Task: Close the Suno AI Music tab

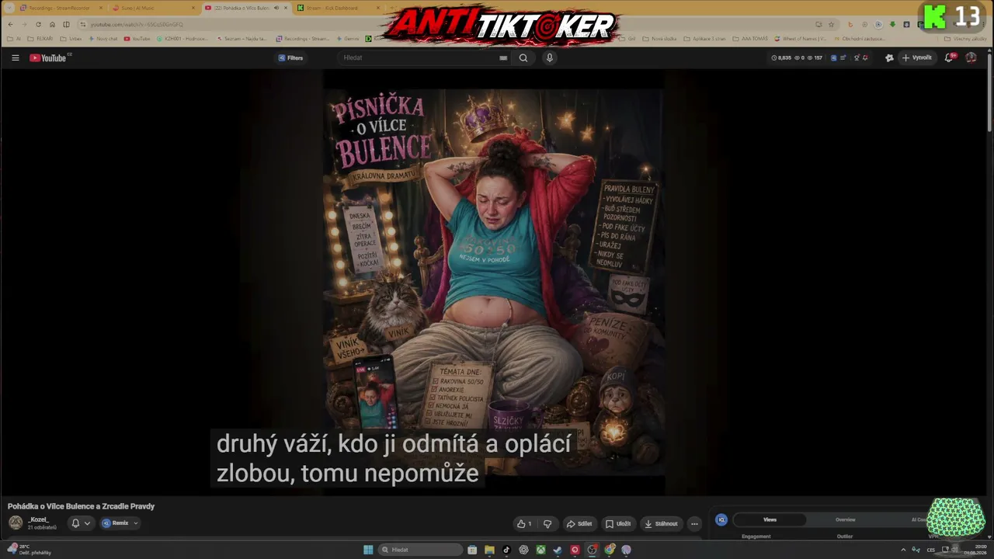Action: [193, 8]
